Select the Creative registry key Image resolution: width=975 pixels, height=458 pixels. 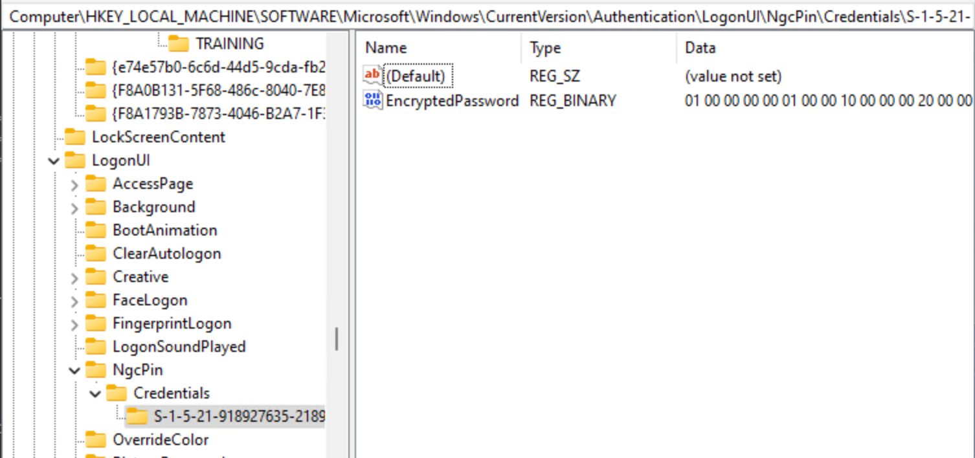click(140, 277)
